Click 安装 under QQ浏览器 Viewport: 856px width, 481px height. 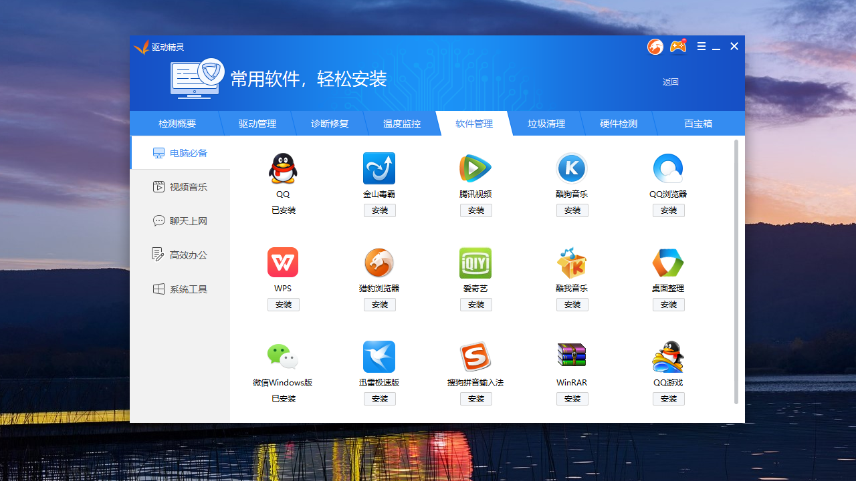point(668,210)
